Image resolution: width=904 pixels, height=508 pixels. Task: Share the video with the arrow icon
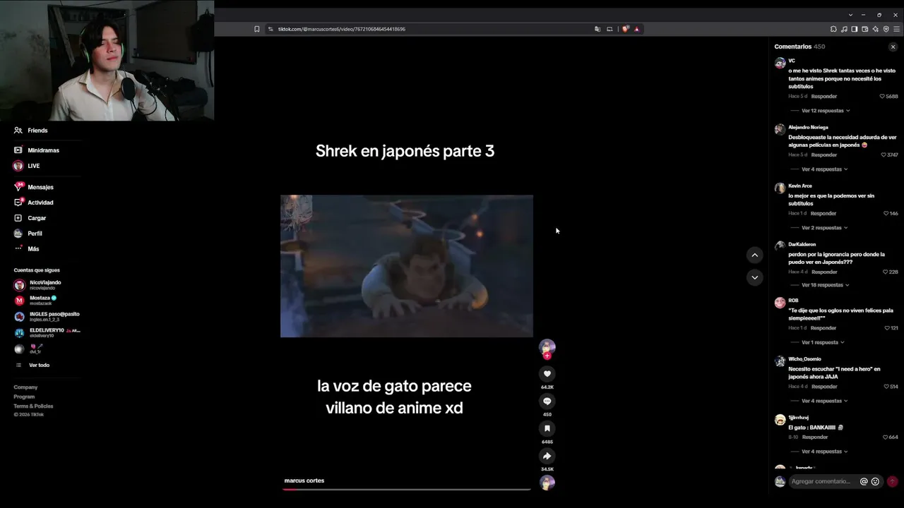pyautogui.click(x=547, y=456)
